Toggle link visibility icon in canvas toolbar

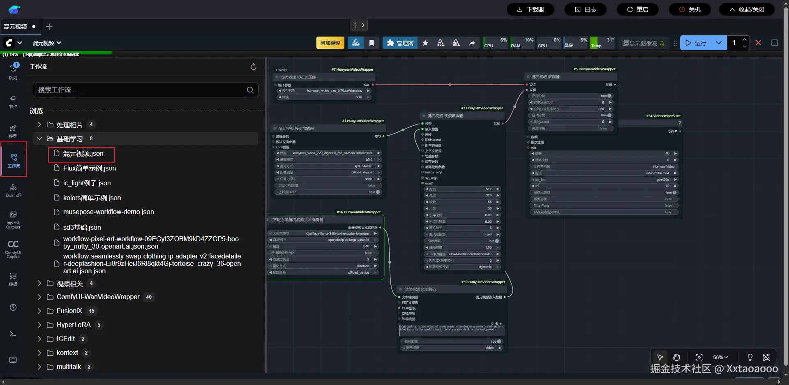tap(766, 357)
